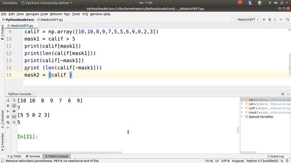Image resolution: width=291 pixels, height=163 pixels.
Task: Click the console print icon
Action: (x=14, y=111)
